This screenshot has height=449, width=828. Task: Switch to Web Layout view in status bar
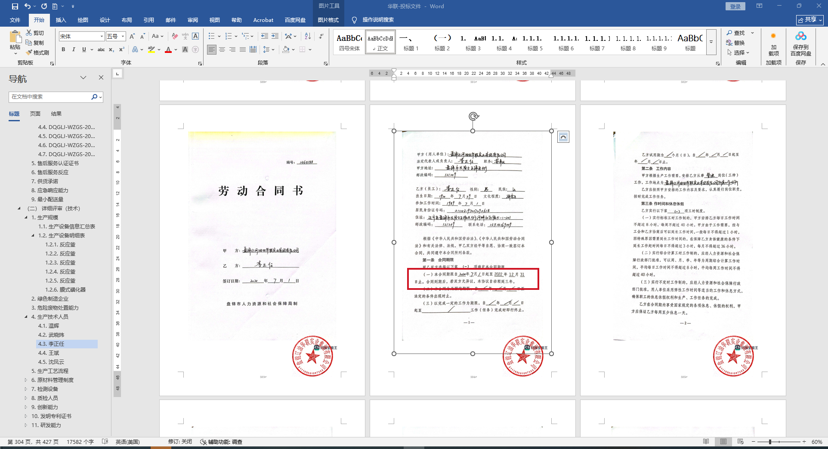[741, 442]
